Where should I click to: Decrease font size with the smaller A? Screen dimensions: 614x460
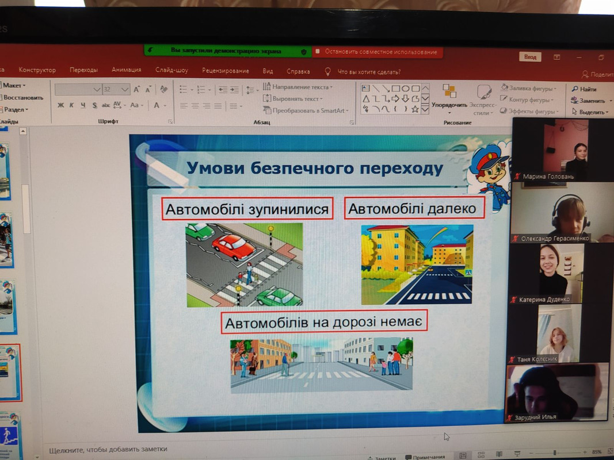pyautogui.click(x=148, y=90)
